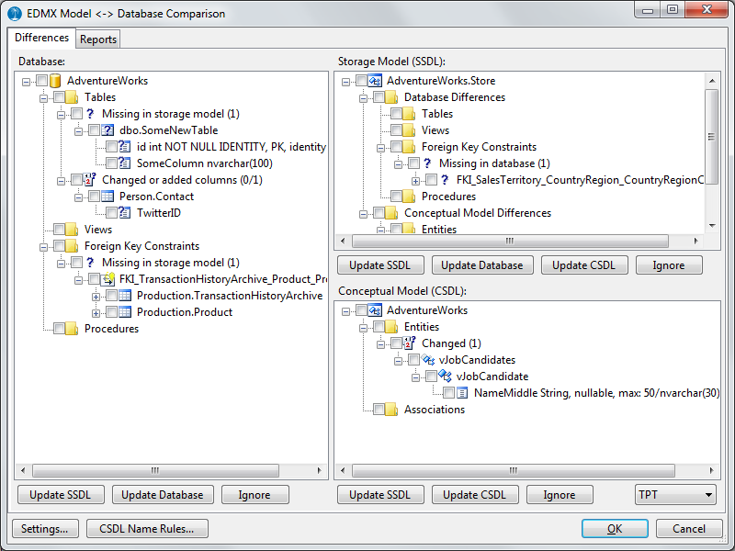Image resolution: width=735 pixels, height=551 pixels.
Task: Tick the NameMiddle String property checkbox
Action: click(448, 393)
